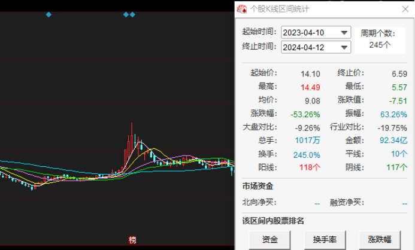Click the 金额 value 92.34亿

click(x=395, y=141)
